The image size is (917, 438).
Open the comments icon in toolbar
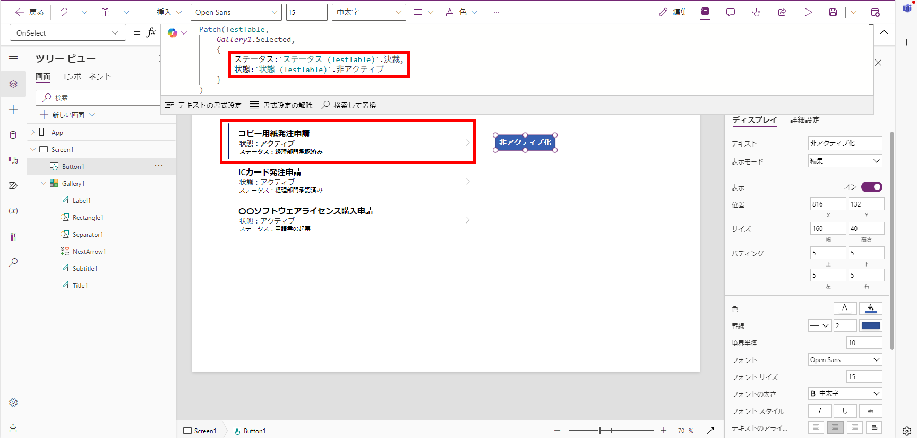731,12
